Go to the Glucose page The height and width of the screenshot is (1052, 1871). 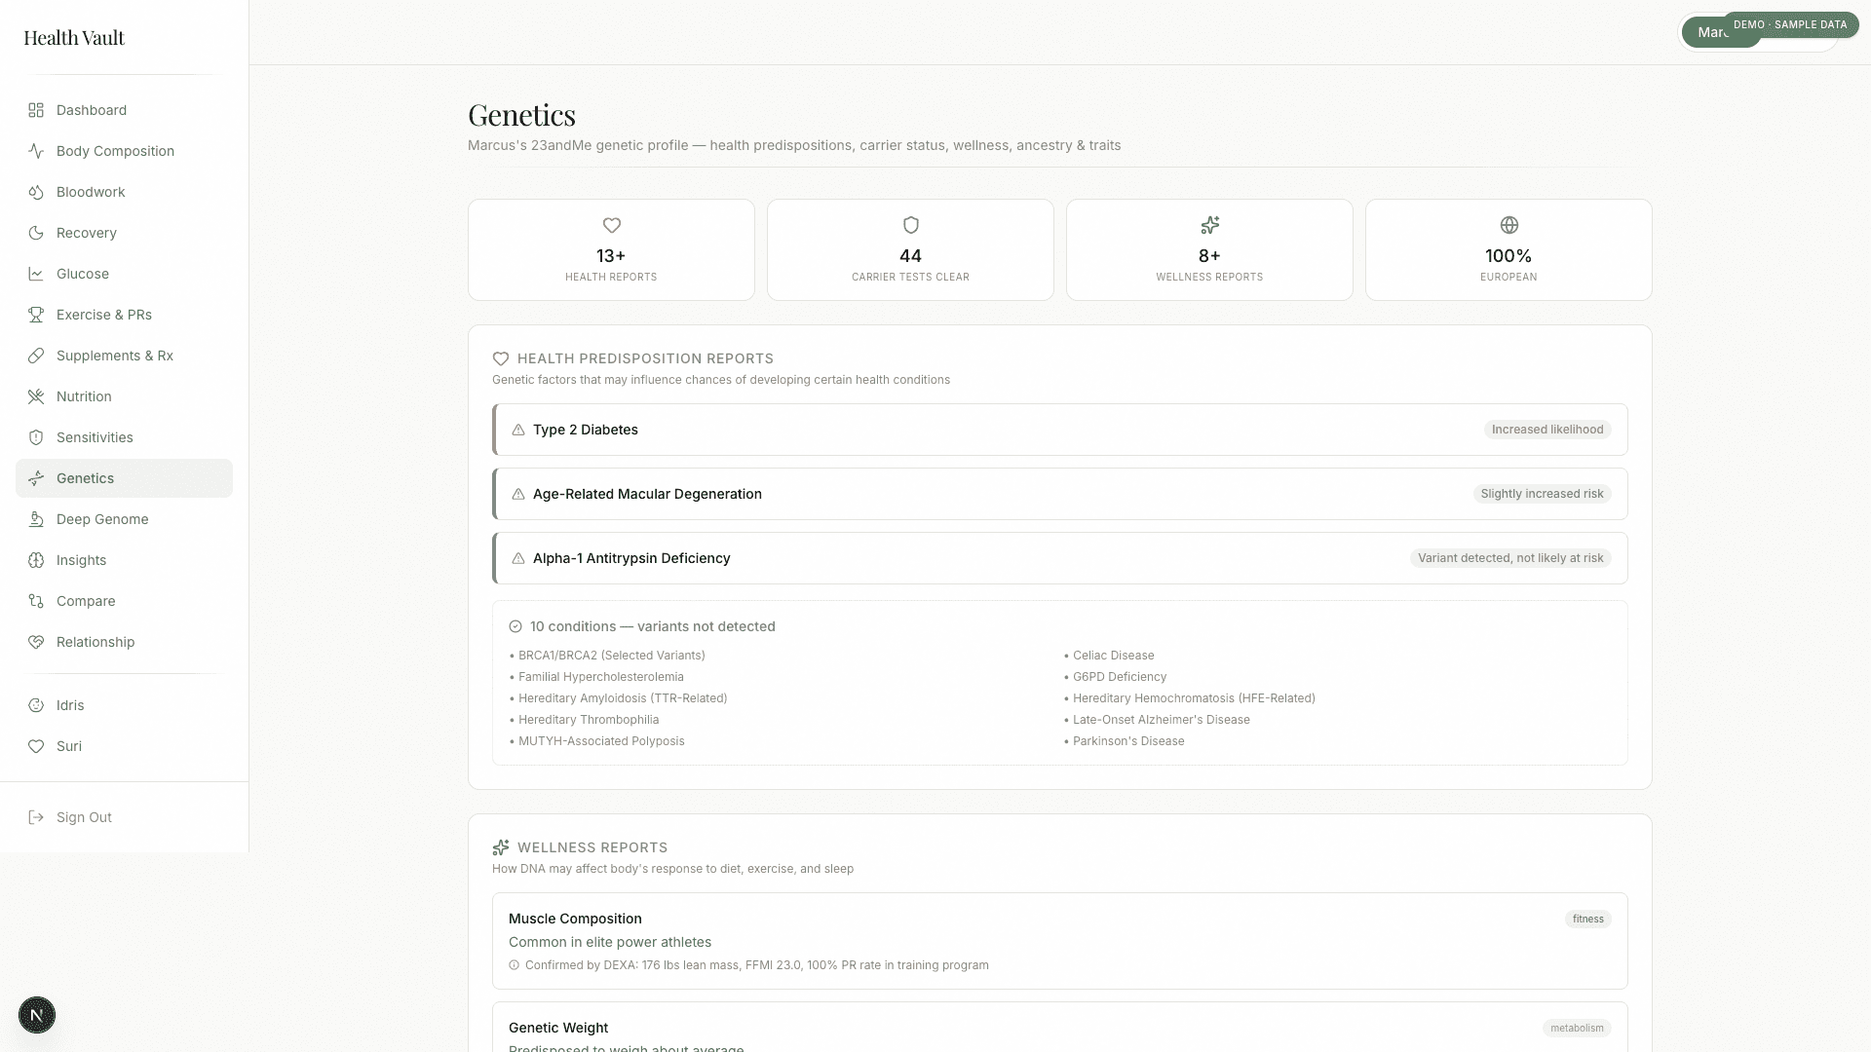click(124, 274)
